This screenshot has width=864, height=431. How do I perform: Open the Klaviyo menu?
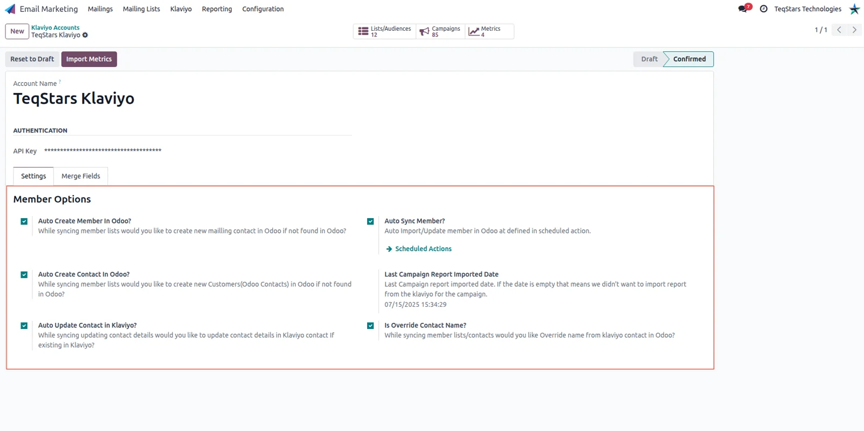click(181, 9)
